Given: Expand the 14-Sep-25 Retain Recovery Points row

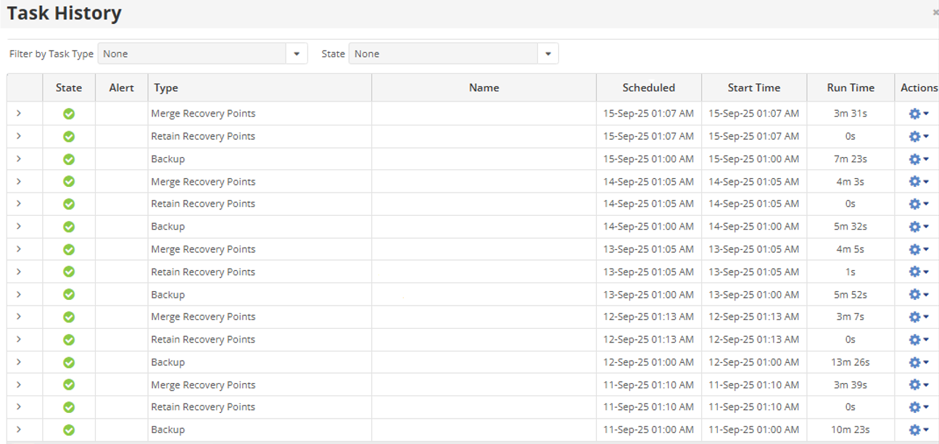Looking at the screenshot, I should tap(19, 203).
